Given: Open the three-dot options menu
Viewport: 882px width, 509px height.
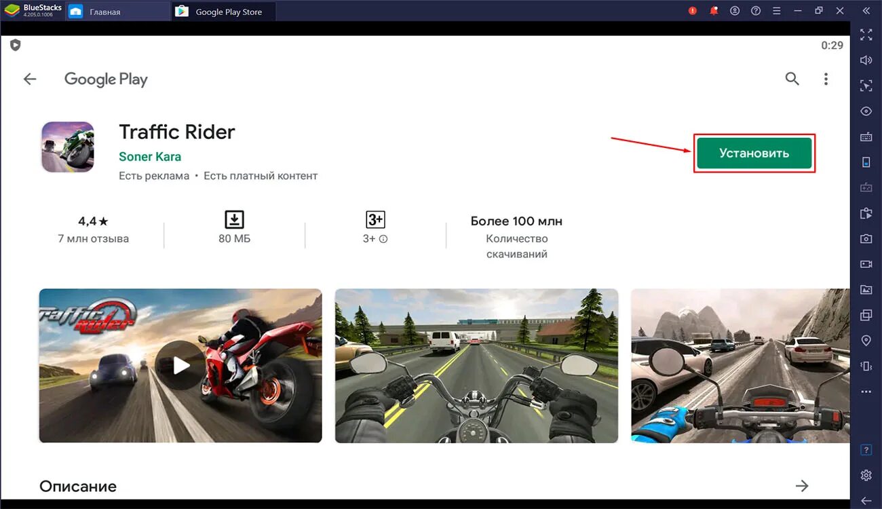Looking at the screenshot, I should click(x=826, y=79).
